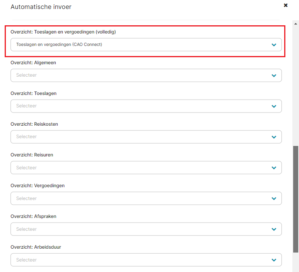Open the Overzicht: Reiskosten select box
This screenshot has width=299, height=272.
pos(146,137)
